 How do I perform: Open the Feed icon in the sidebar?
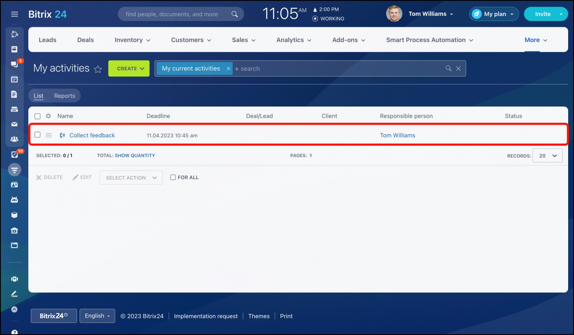[x=14, y=49]
